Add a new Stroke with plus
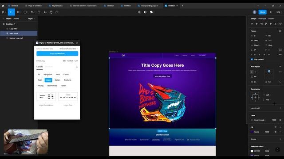This screenshot has height=159, width=284. [x=280, y=139]
